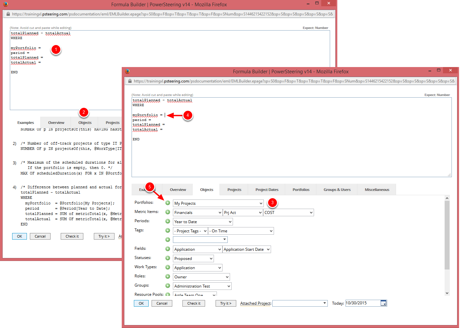Open the Groups & Users tab
Image resolution: width=462 pixels, height=328 pixels.
point(337,190)
